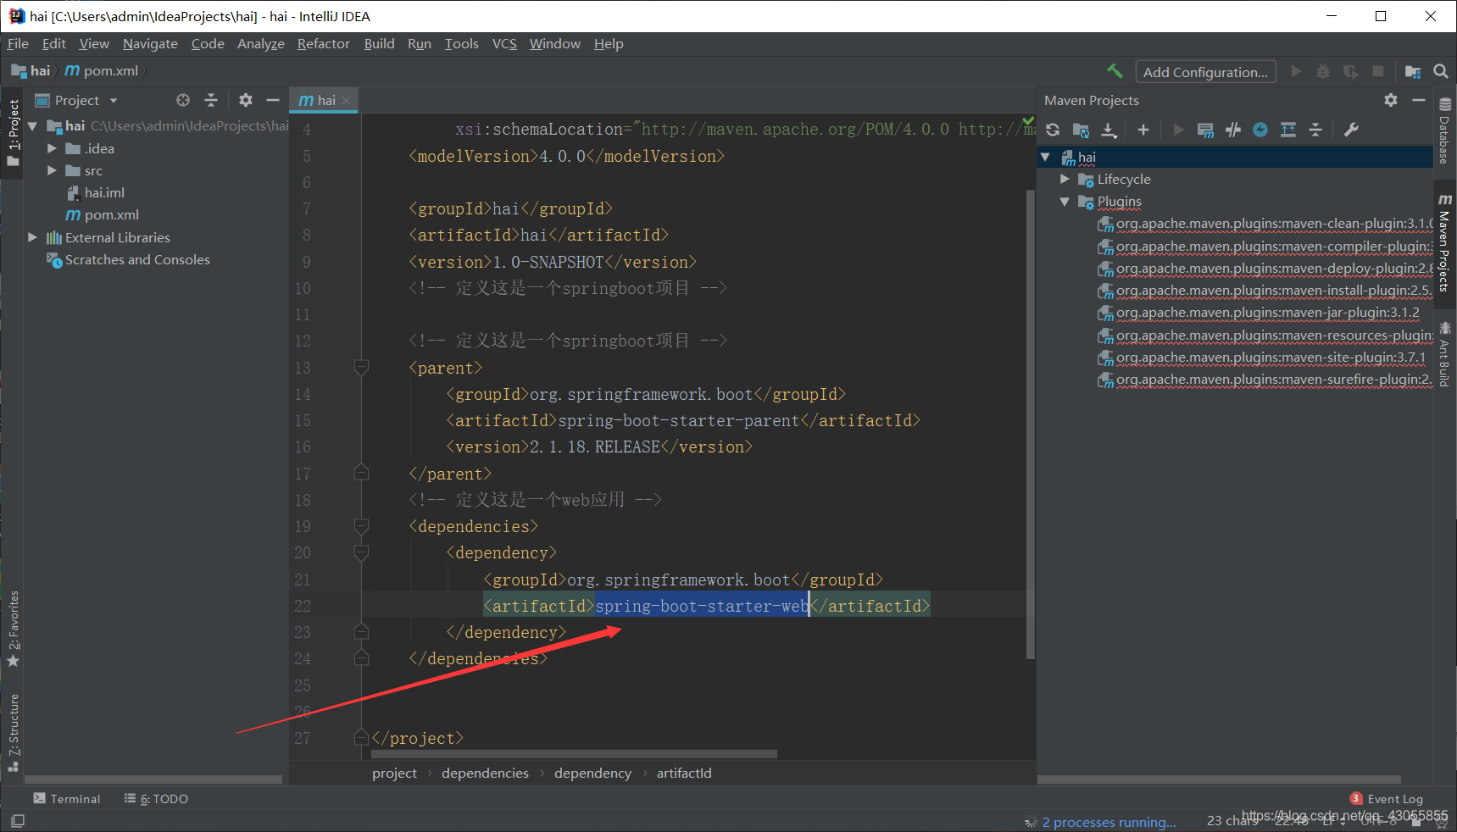
Task: Run the selected Maven build
Action: coord(1178,130)
